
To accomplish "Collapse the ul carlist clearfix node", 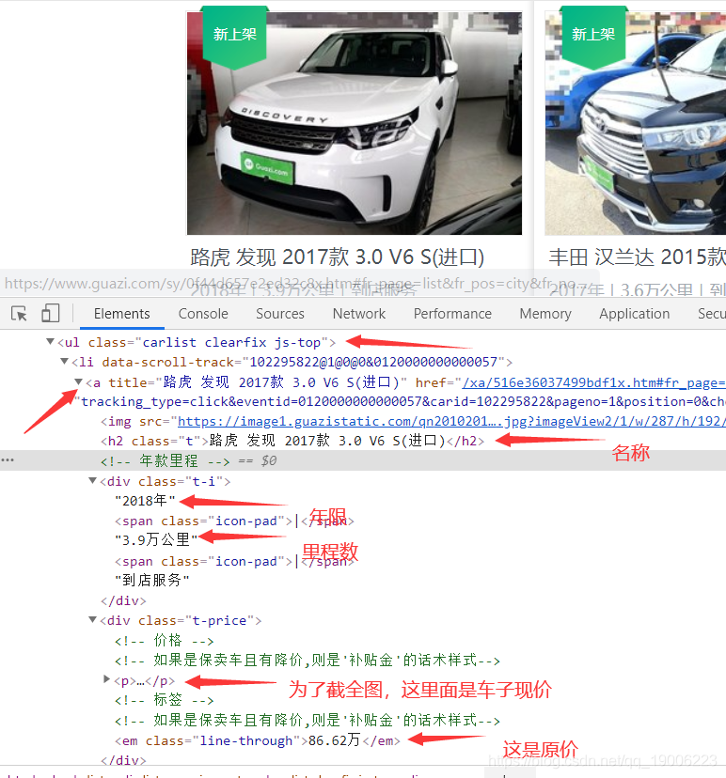I will click(50, 341).
